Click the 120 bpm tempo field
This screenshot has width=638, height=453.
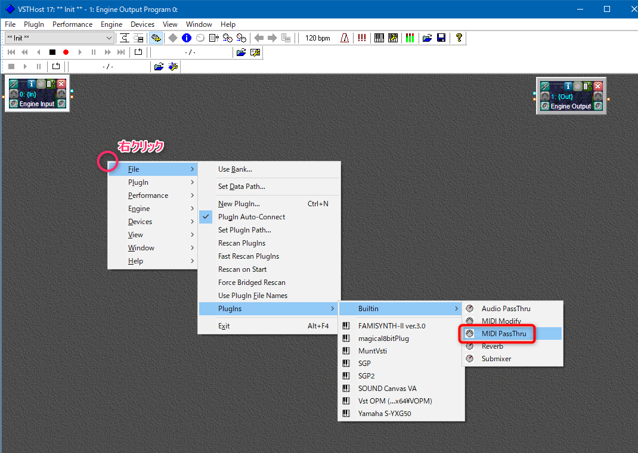pyautogui.click(x=318, y=38)
